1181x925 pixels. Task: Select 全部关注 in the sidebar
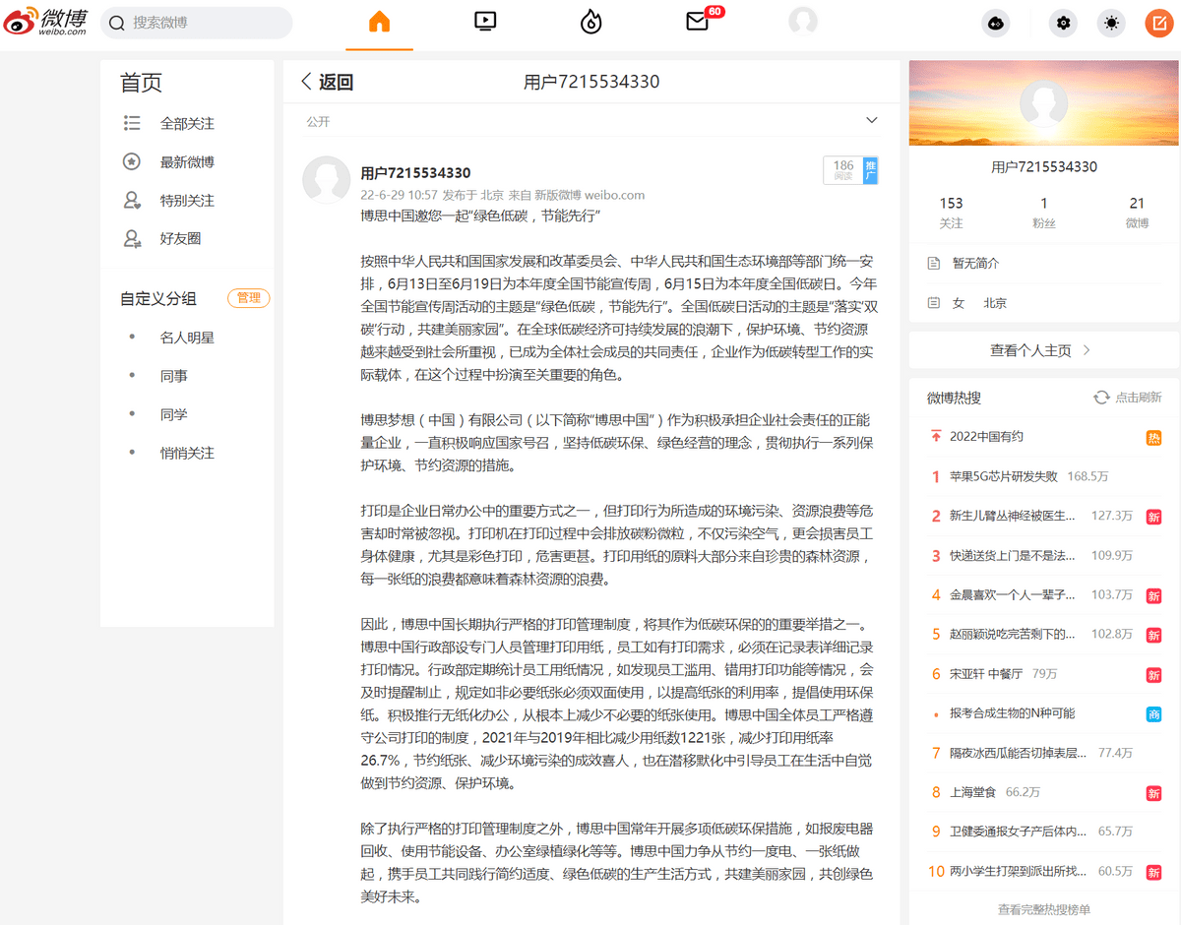[x=187, y=124]
